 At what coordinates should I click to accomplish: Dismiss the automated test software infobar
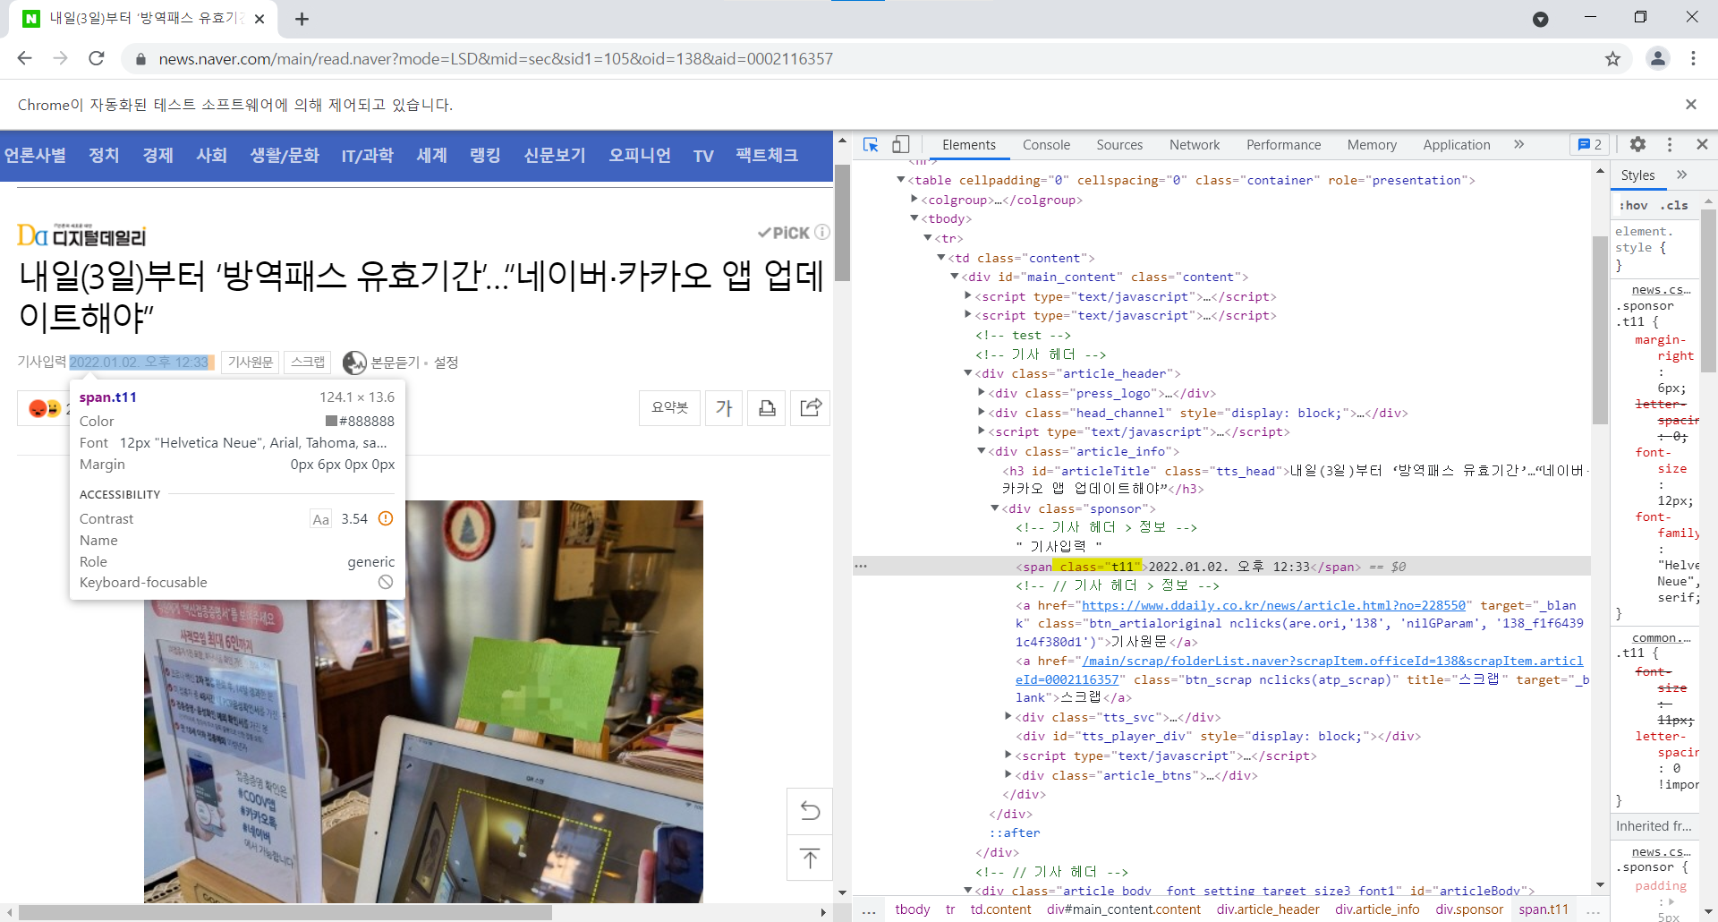pos(1691,105)
